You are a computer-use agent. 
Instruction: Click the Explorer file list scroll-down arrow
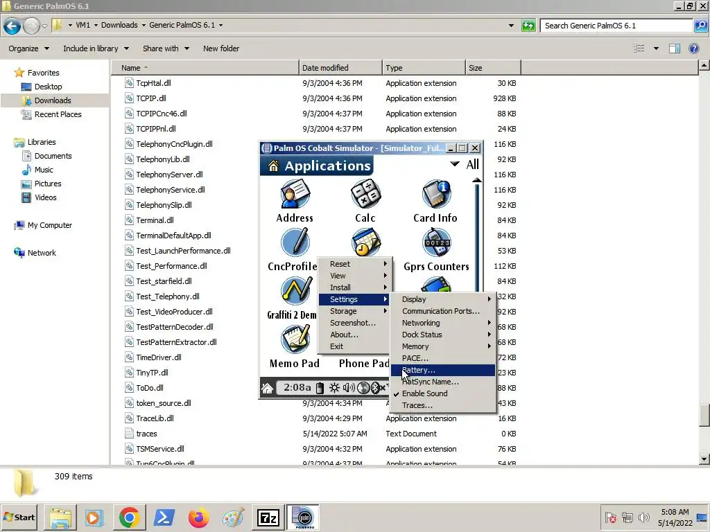tap(704, 459)
